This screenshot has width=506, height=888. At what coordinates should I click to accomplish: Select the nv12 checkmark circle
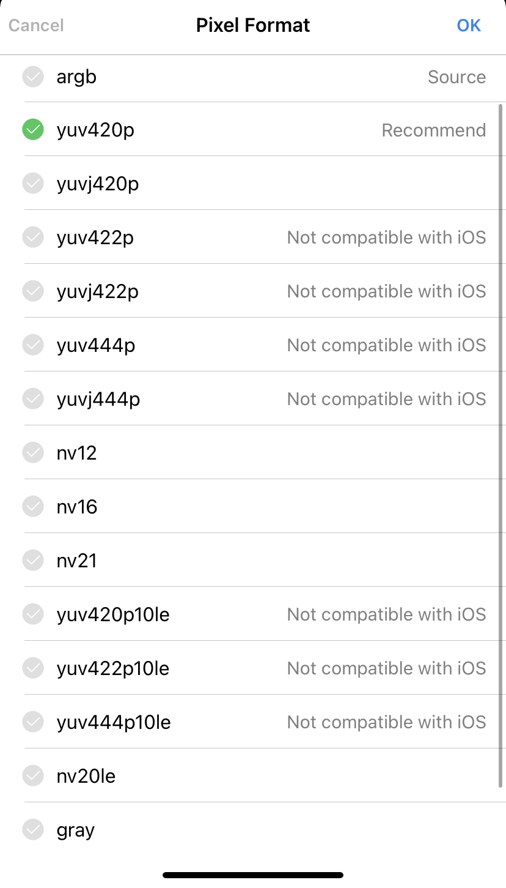pyautogui.click(x=33, y=453)
